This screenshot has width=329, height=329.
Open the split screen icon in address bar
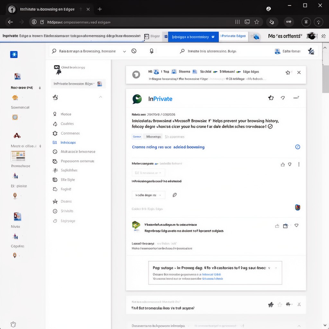pyautogui.click(x=247, y=22)
